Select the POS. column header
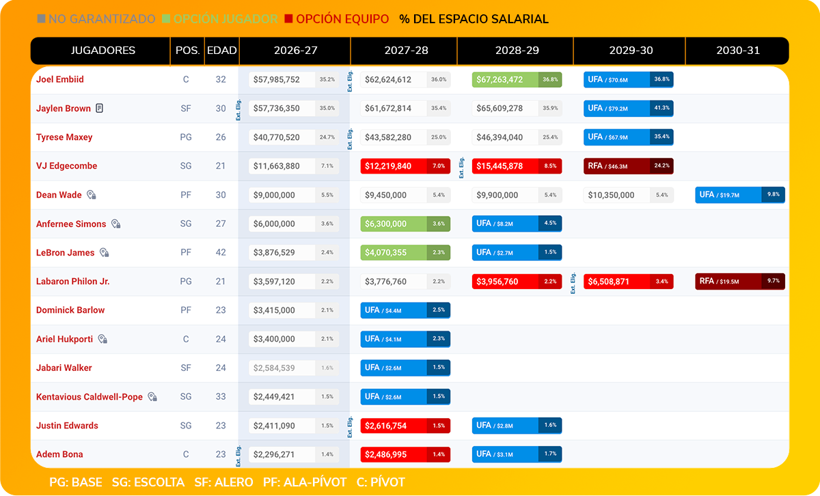The height and width of the screenshot is (496, 820). [187, 51]
